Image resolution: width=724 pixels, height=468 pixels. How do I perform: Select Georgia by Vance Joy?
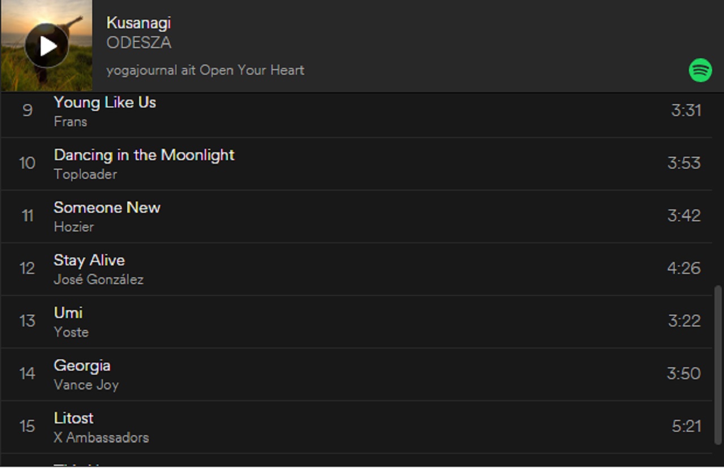(x=82, y=366)
